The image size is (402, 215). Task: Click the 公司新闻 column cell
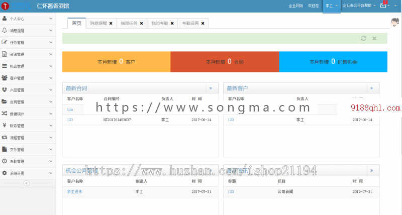[285, 191]
